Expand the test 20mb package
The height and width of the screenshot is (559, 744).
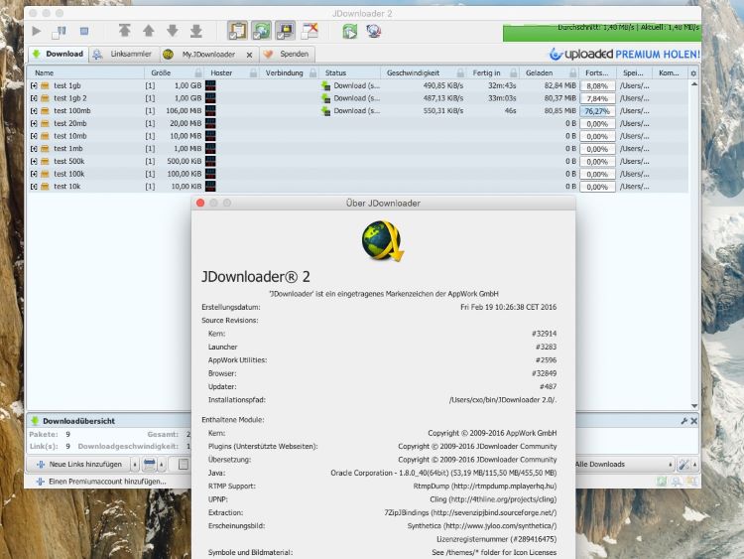tap(34, 123)
